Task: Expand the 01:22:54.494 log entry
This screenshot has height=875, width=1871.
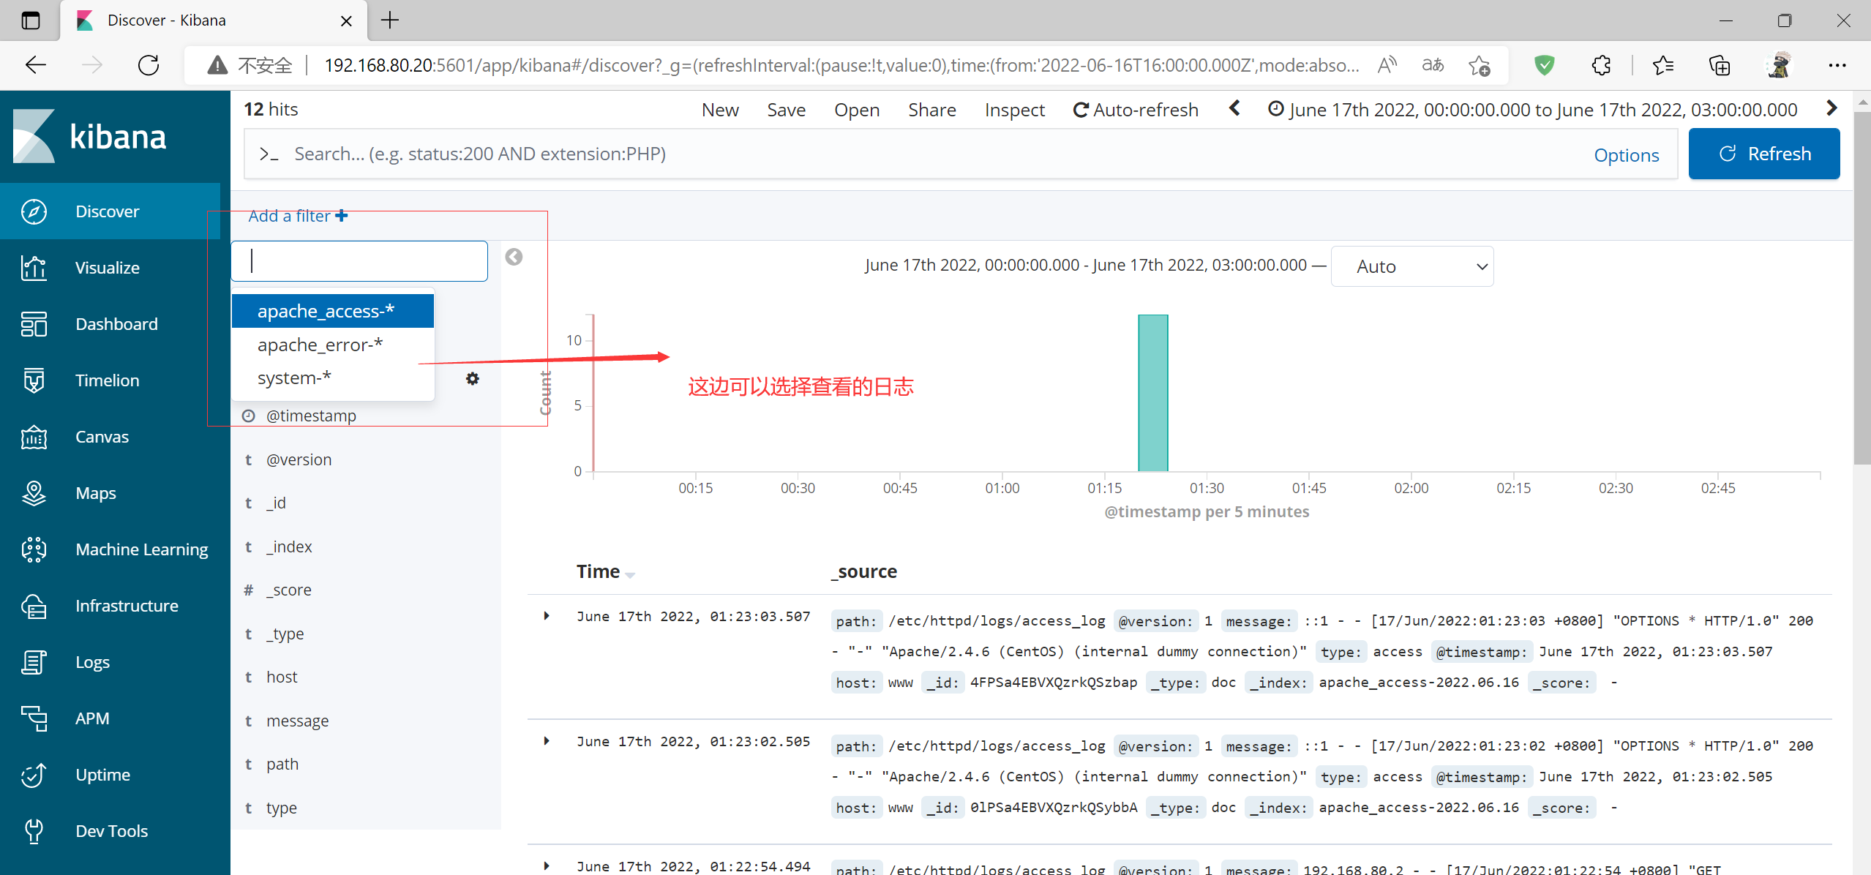Action: (x=547, y=866)
